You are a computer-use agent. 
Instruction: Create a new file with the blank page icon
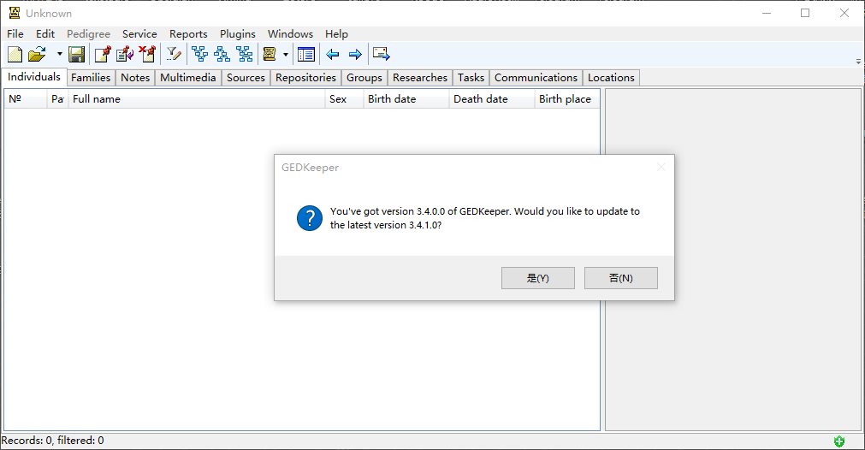pyautogui.click(x=15, y=54)
